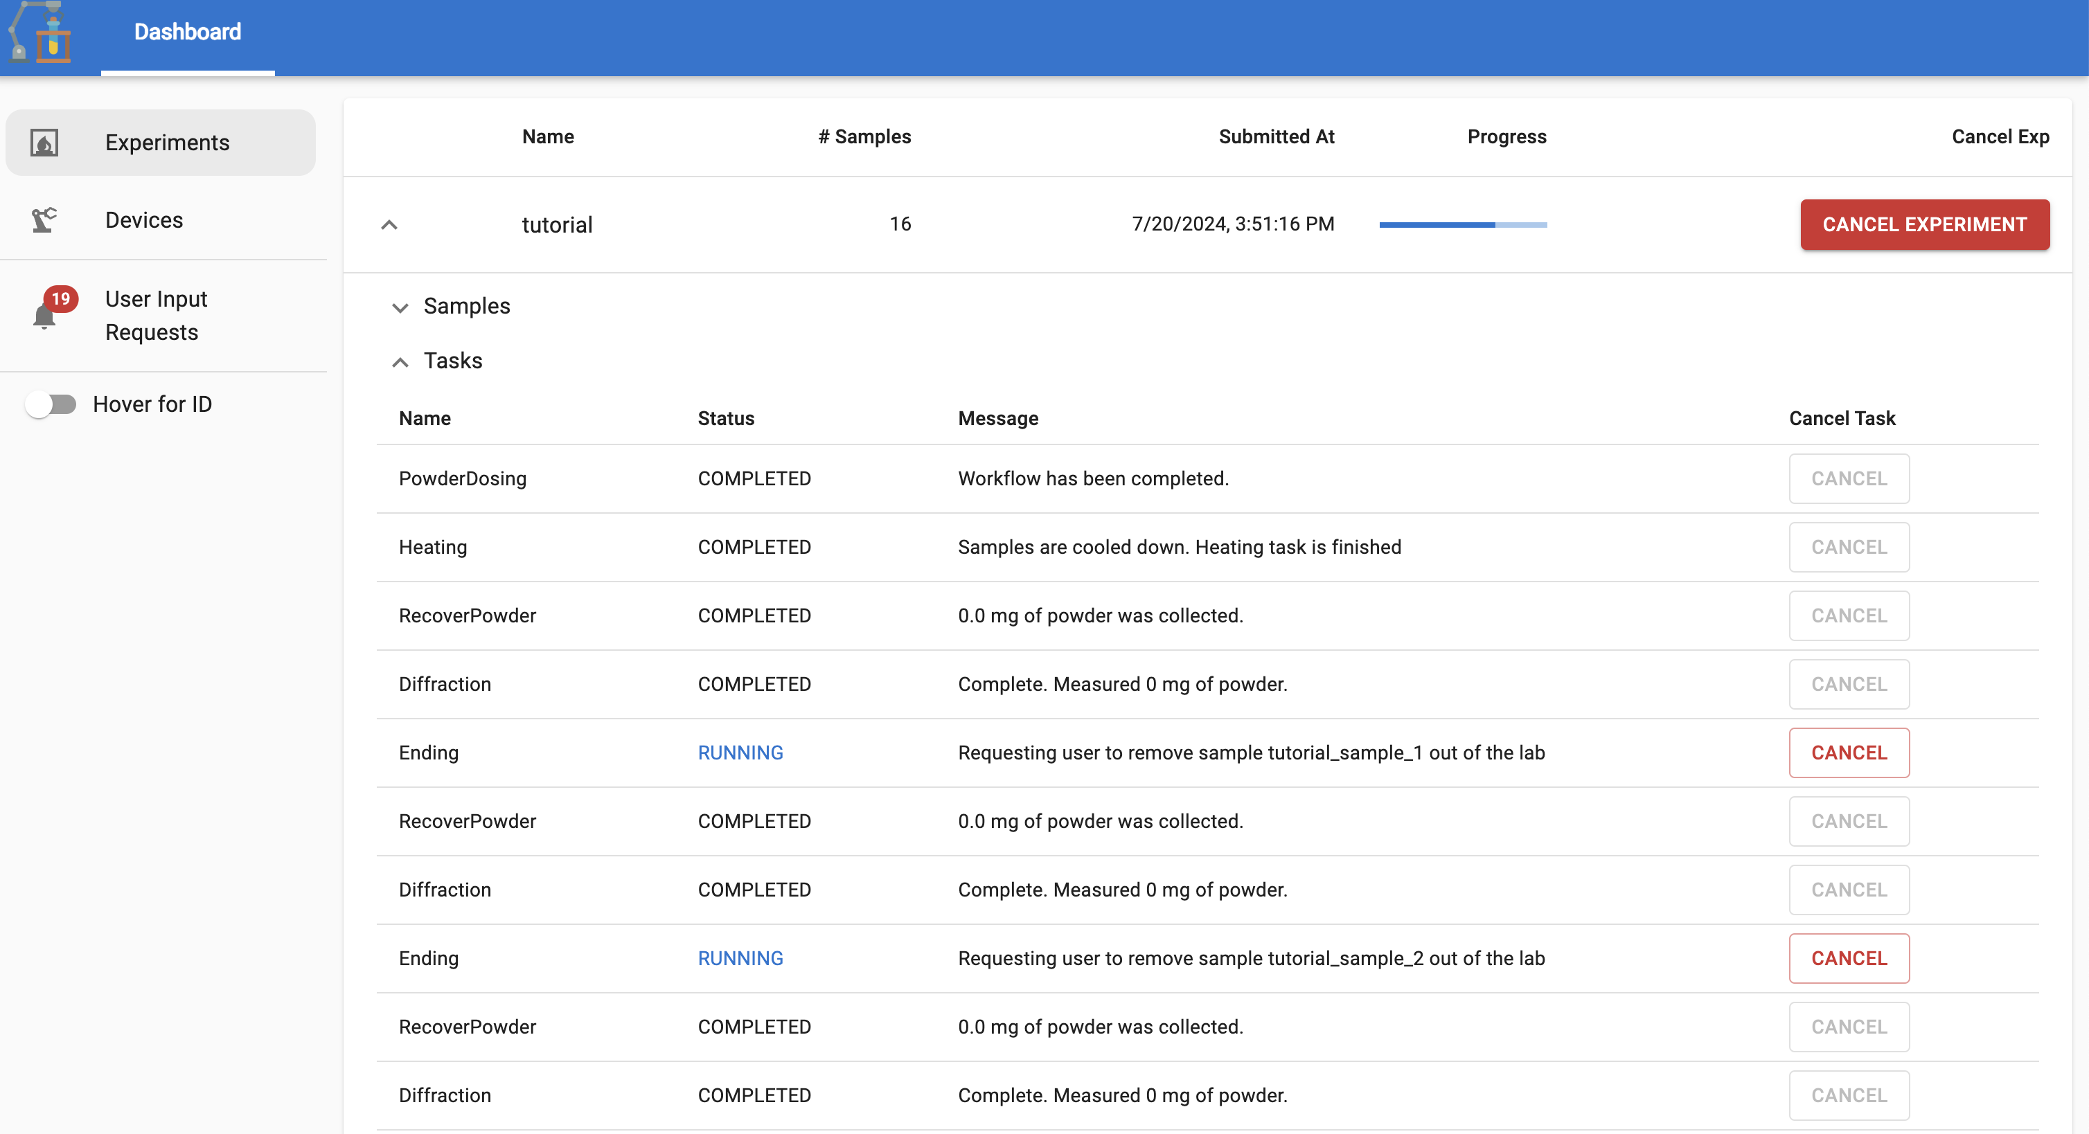The width and height of the screenshot is (2089, 1134).
Task: Click the Cancel Exp column header
Action: coord(2000,136)
